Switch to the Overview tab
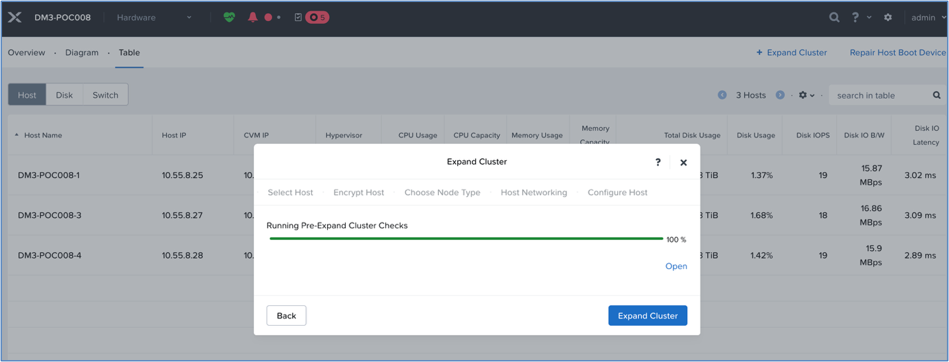 [x=26, y=53]
